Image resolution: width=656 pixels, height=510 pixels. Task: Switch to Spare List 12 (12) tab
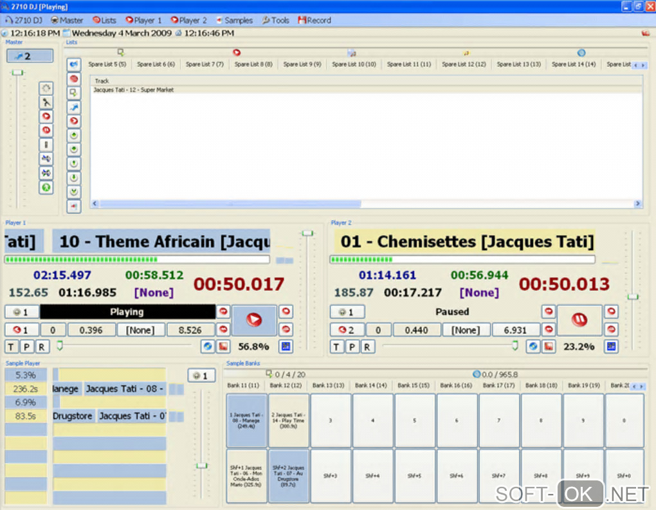464,64
